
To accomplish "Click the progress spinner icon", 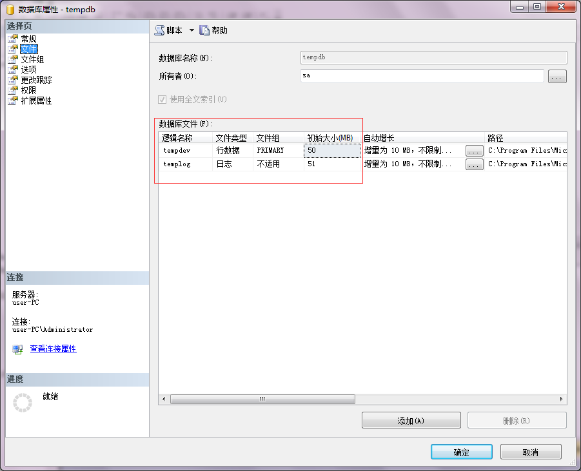I will (23, 403).
